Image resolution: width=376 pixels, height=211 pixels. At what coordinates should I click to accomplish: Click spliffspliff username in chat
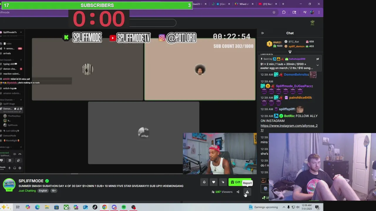click(287, 109)
